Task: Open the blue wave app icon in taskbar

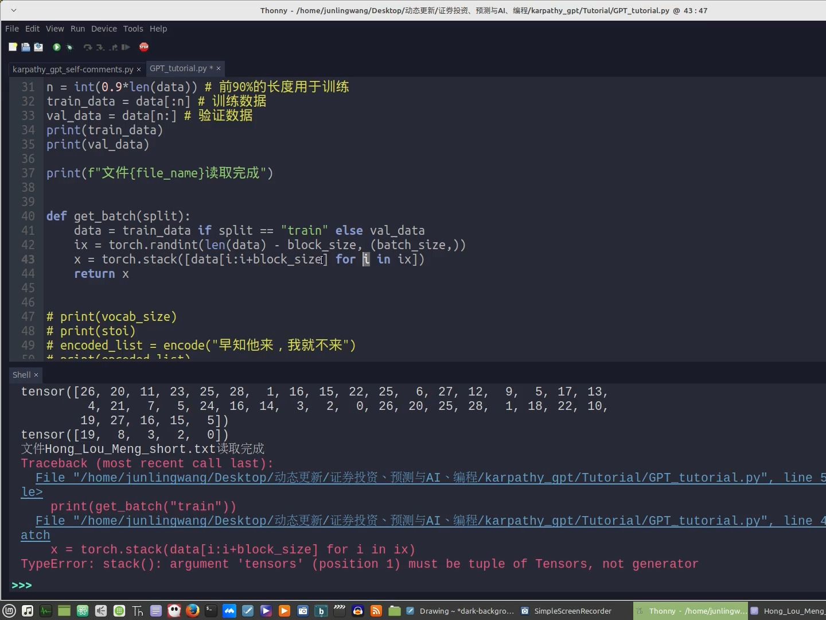Action: pos(229,611)
